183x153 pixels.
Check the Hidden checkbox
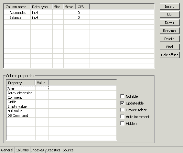point(122,123)
